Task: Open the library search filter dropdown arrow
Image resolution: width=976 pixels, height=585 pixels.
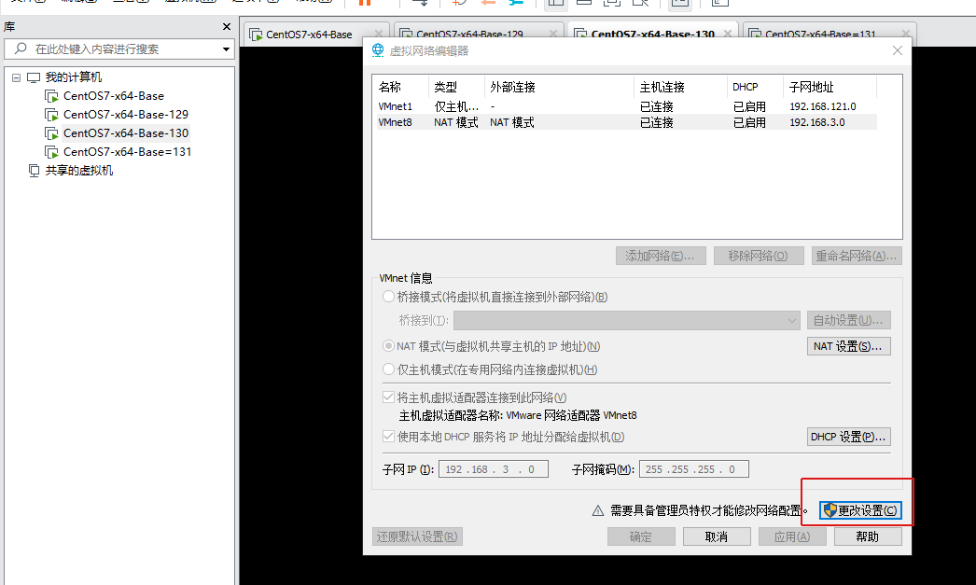Action: pos(226,49)
